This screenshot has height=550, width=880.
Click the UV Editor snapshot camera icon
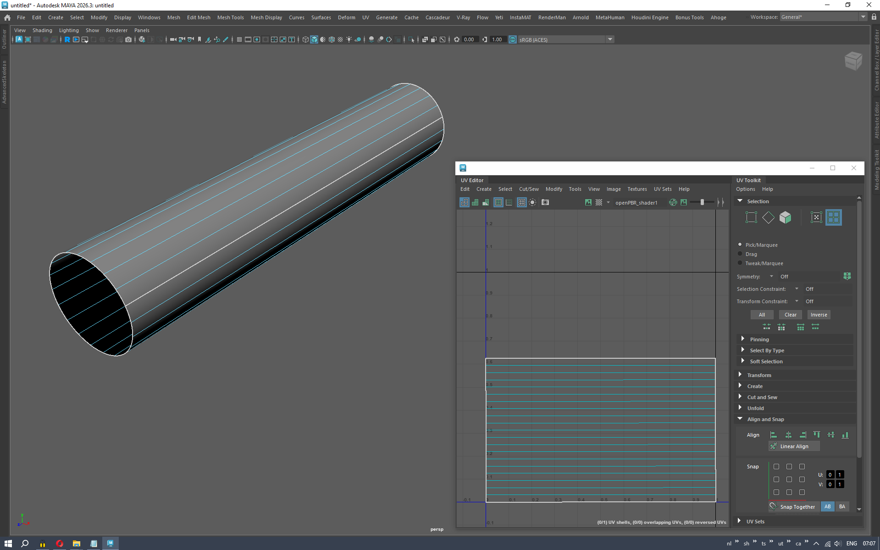pos(545,202)
